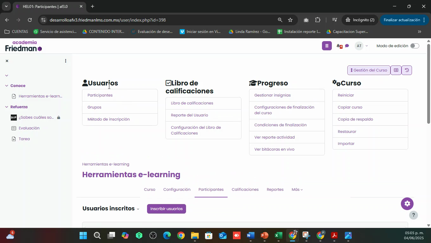Collapse the Conoce section chevron

(7, 86)
